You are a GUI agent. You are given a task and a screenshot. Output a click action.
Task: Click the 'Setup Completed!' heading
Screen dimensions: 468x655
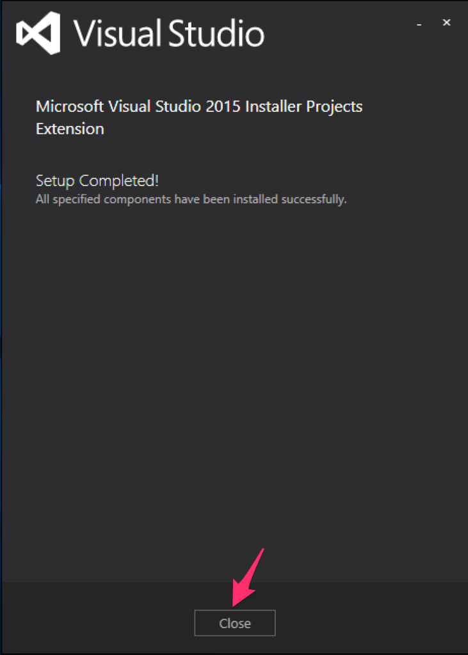click(x=97, y=180)
